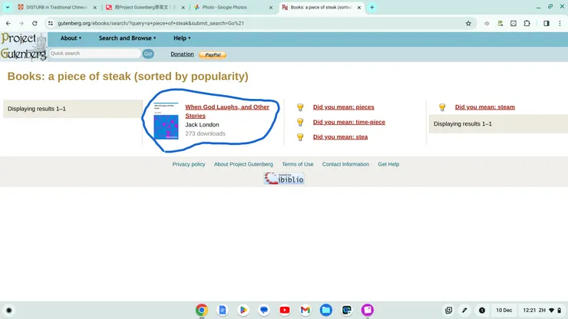The height and width of the screenshot is (319, 568).
Task: Open When God Laughs, and Other Stories
Action: pos(227,111)
